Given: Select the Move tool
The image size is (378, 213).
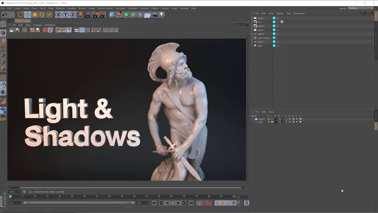Looking at the screenshot, I should click(27, 14).
